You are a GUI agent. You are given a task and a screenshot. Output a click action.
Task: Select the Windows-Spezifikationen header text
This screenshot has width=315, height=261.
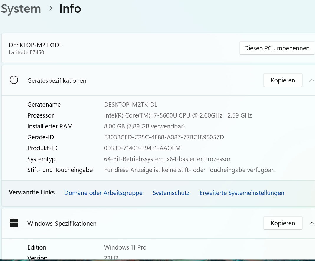click(x=62, y=224)
